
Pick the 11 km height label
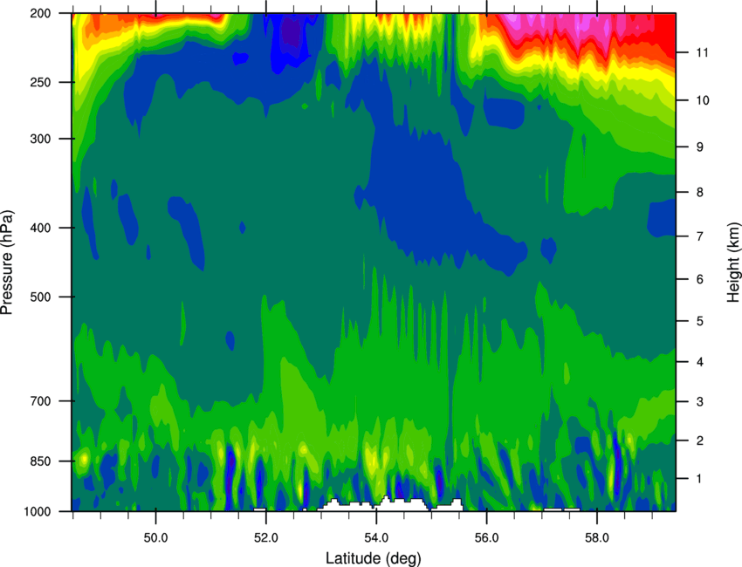pyautogui.click(x=703, y=52)
